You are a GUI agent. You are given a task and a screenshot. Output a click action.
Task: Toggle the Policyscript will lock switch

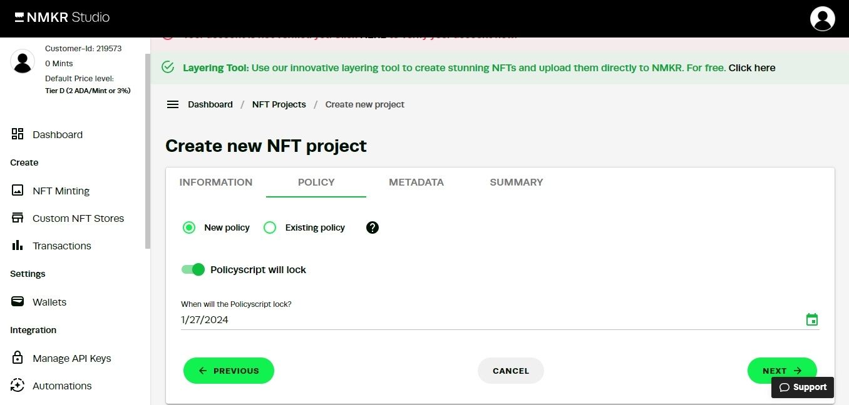(x=193, y=269)
